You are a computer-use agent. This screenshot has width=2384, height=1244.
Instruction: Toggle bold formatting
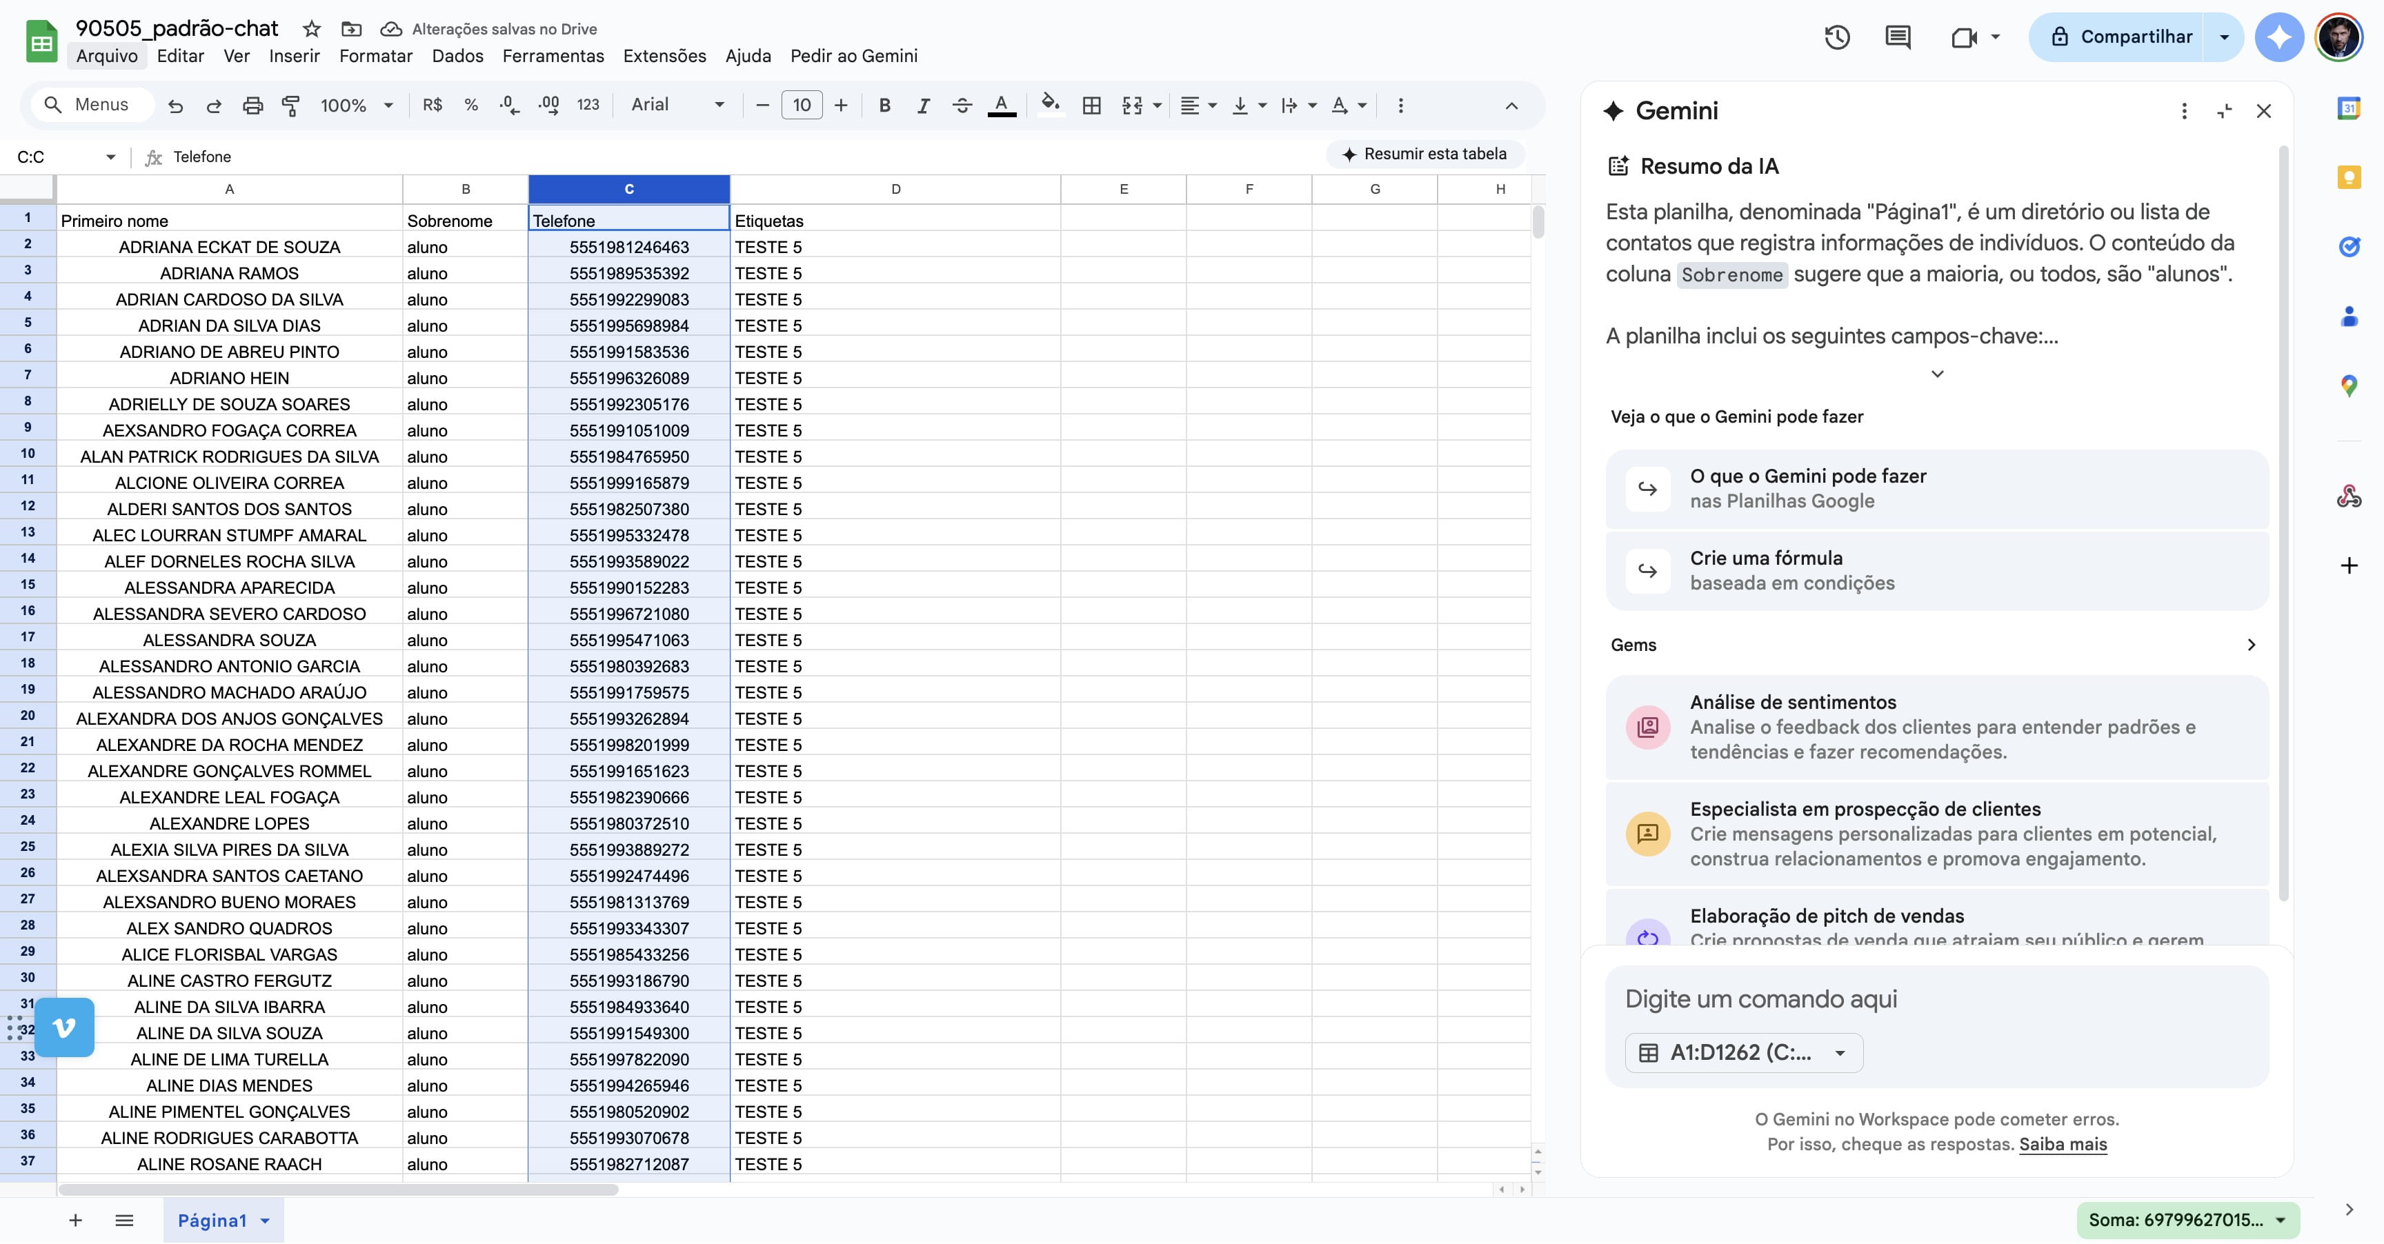tap(885, 106)
